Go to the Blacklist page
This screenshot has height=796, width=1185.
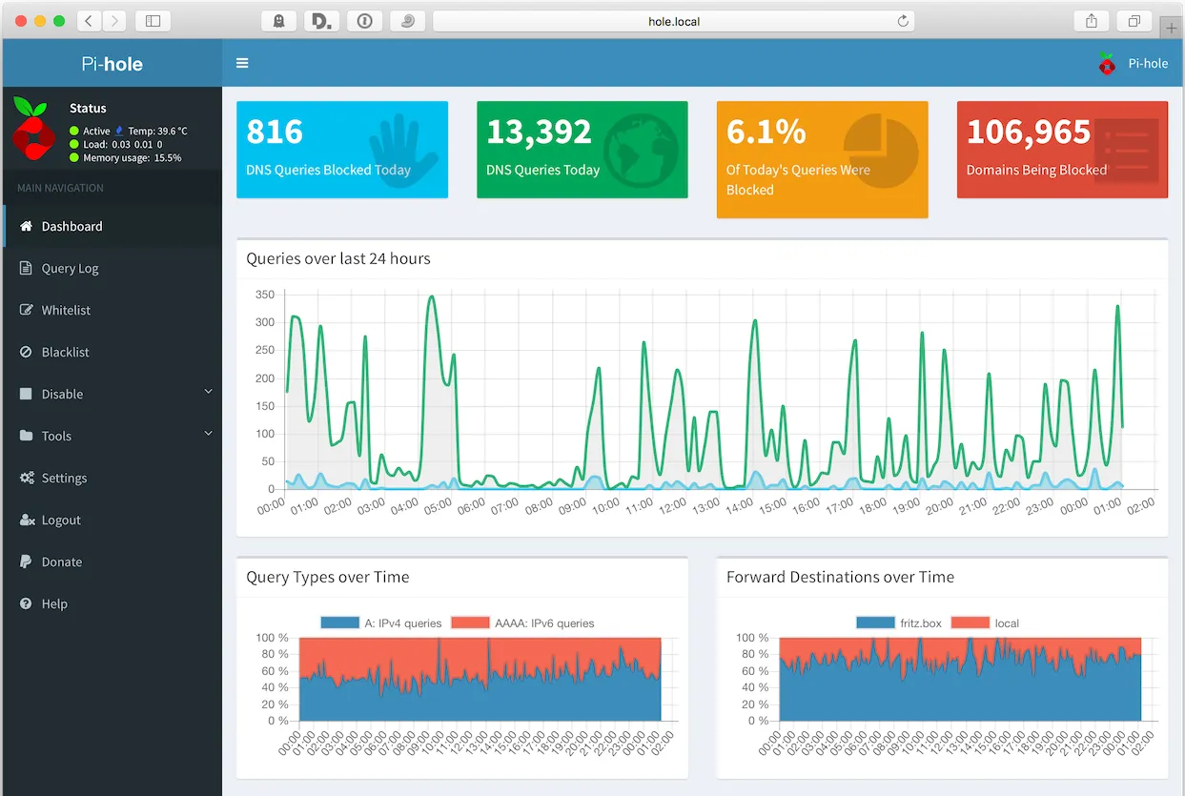[x=112, y=352]
